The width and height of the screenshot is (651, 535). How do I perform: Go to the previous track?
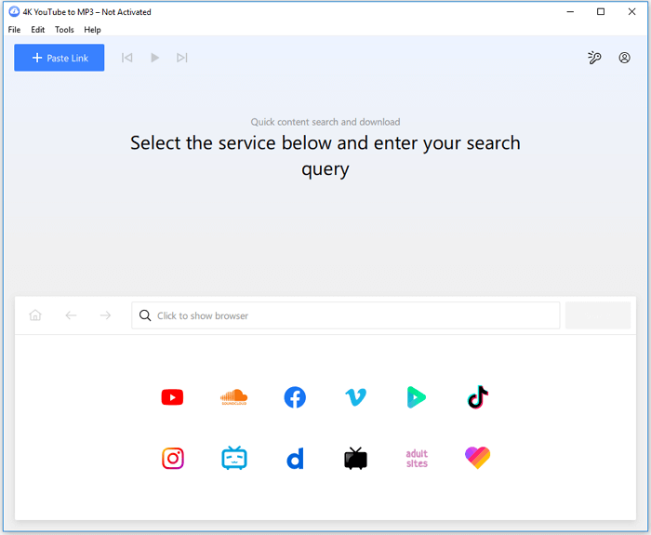click(x=127, y=58)
